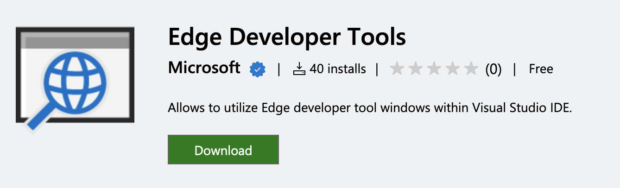Open the Microsoft publisher page

(204, 68)
